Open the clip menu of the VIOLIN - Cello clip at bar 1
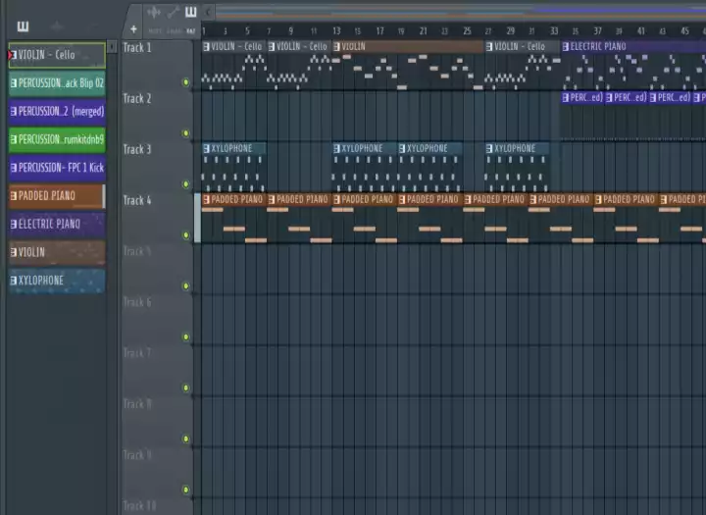This screenshot has width=706, height=515. click(x=206, y=46)
